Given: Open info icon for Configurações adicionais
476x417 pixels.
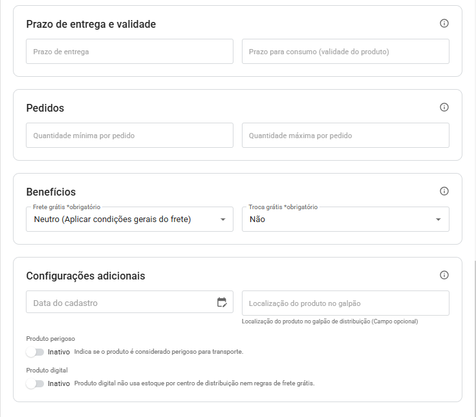Looking at the screenshot, I should 444,275.
